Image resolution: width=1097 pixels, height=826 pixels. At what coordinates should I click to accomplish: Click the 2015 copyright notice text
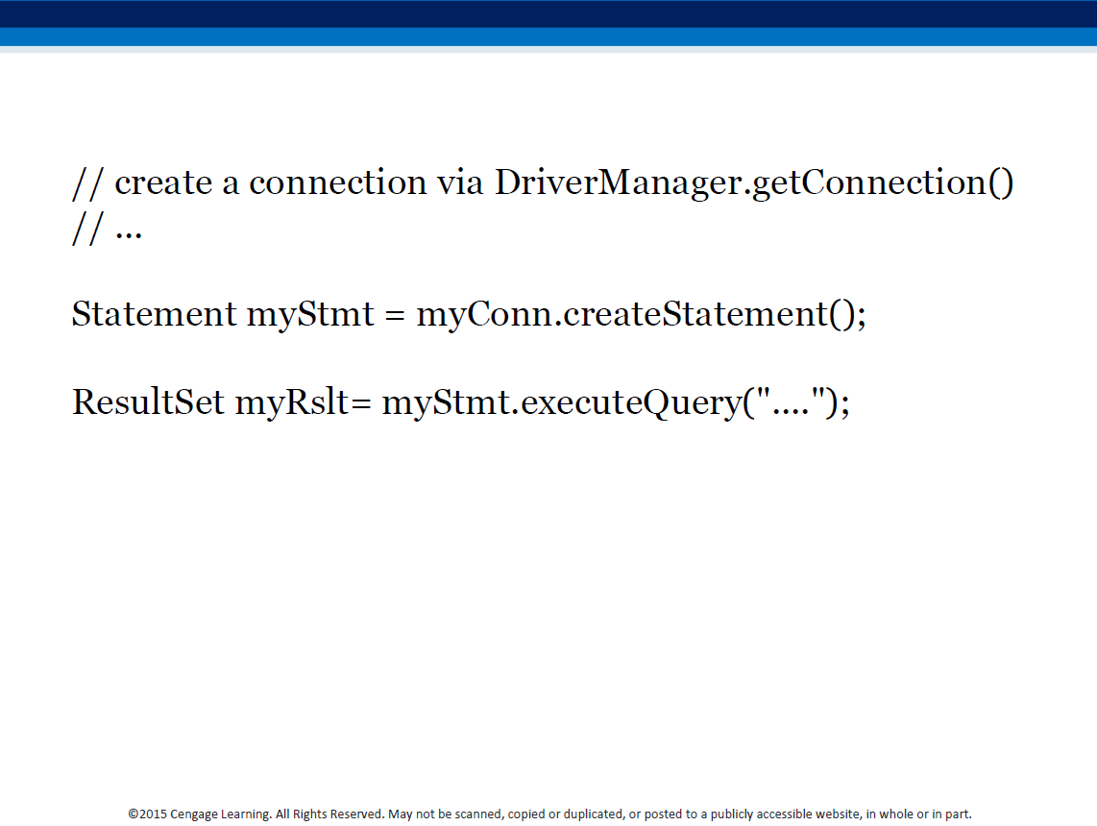(154, 814)
